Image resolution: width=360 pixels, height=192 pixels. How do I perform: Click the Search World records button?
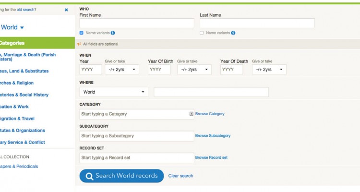pyautogui.click(x=121, y=176)
